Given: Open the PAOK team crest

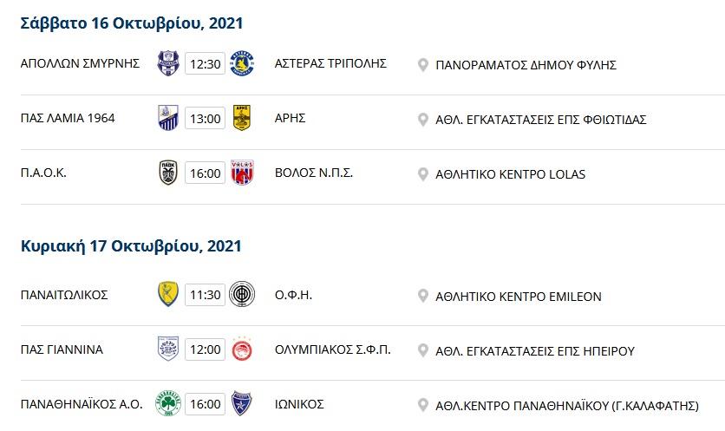Looking at the screenshot, I should click(x=168, y=173).
